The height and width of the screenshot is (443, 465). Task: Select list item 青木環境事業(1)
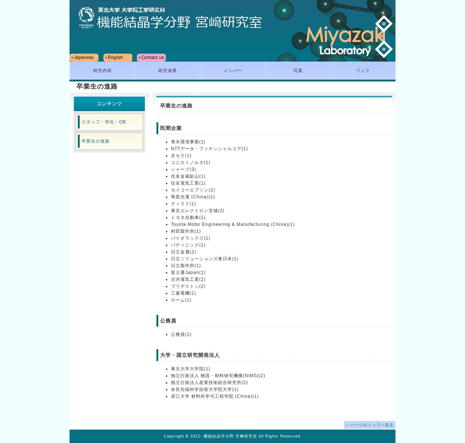(x=188, y=142)
